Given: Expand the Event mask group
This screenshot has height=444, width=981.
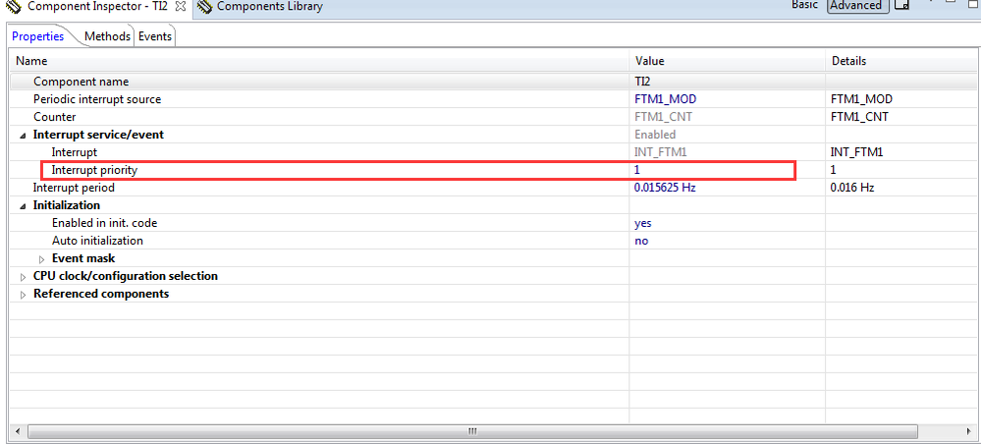Looking at the screenshot, I should pos(42,258).
